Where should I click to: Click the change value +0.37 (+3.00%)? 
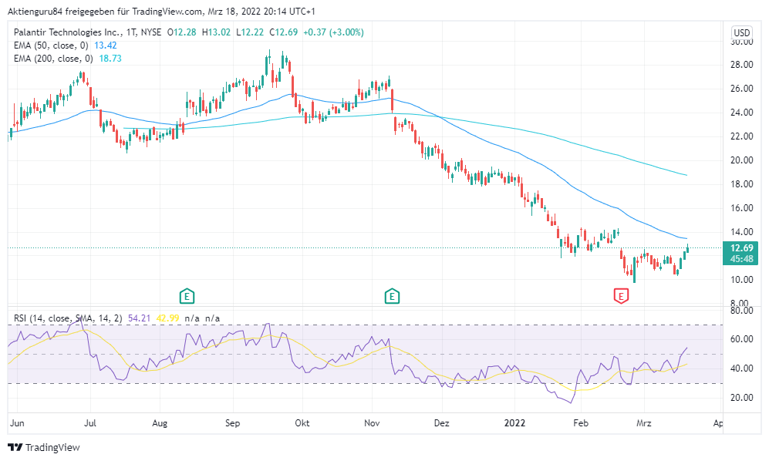[x=333, y=32]
